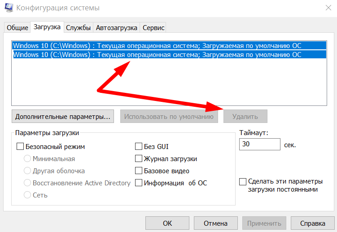
Task: Enable the Журнал загрузки checkbox
Action: click(139, 159)
